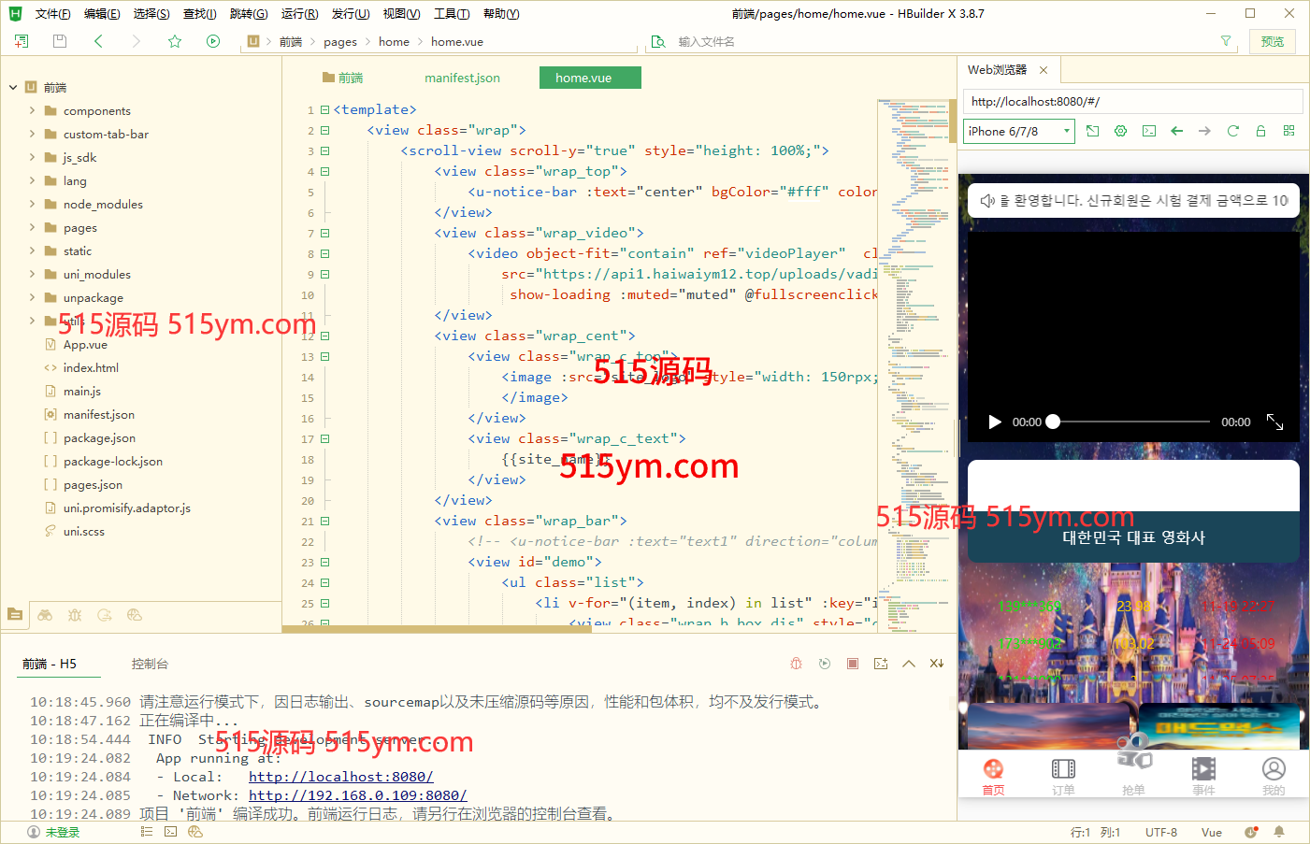Click the bookmark star icon in toolbar
Screen dimensions: 1310x844
[x=175, y=41]
